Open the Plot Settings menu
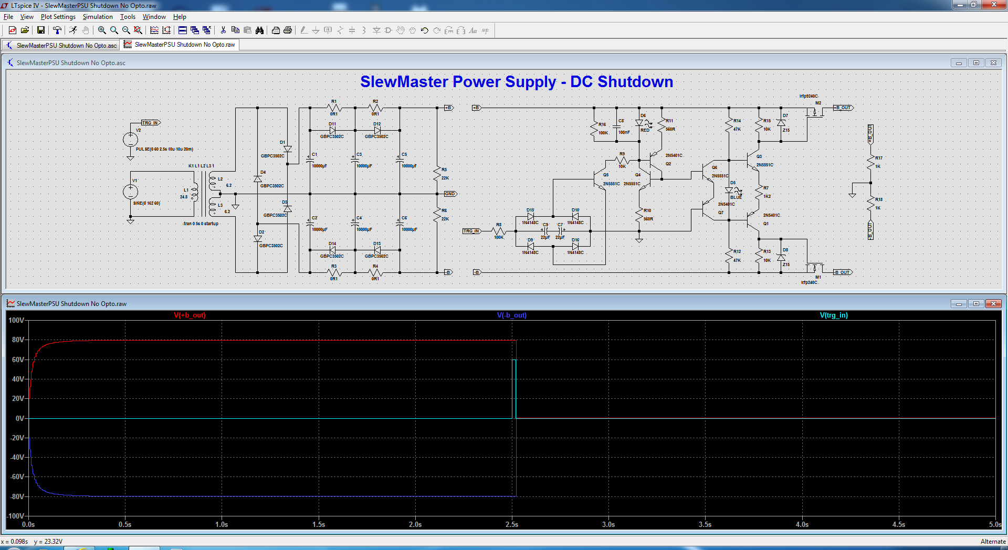 [x=58, y=17]
